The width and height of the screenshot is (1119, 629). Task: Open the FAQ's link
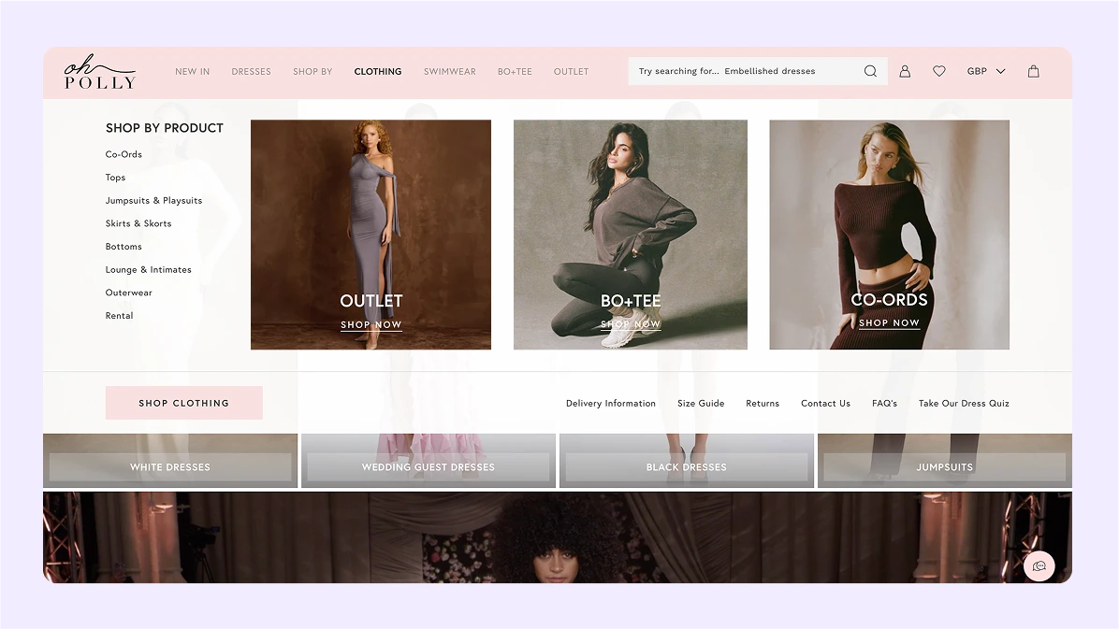(x=885, y=404)
